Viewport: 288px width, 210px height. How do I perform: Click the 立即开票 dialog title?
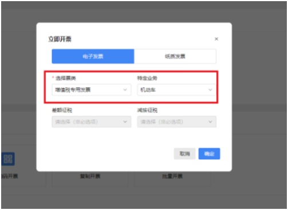click(60, 39)
